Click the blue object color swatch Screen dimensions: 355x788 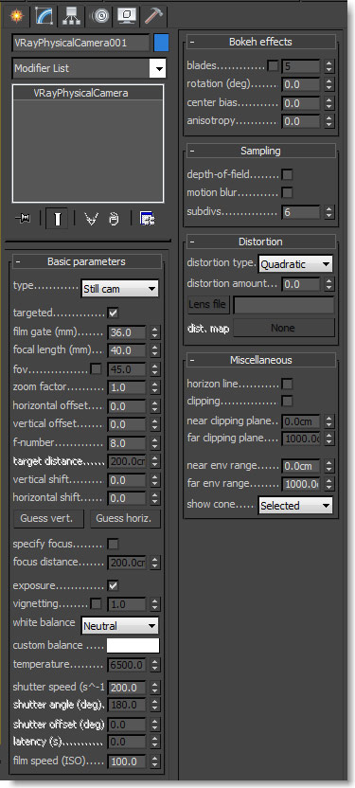[161, 43]
